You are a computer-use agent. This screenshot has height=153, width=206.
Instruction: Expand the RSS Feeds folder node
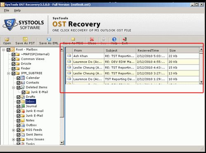point(14,130)
